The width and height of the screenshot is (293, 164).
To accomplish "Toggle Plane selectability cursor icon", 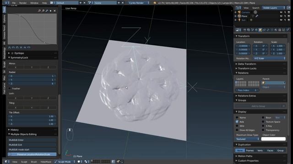I will 285,16.
